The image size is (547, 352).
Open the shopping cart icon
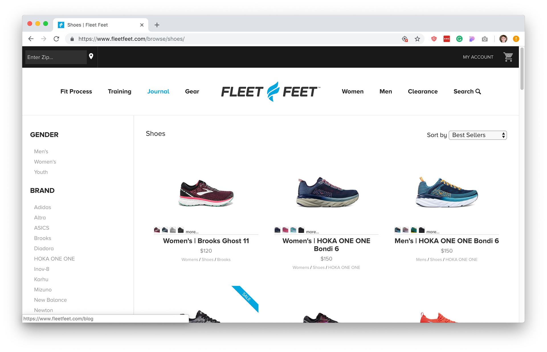[x=508, y=57]
